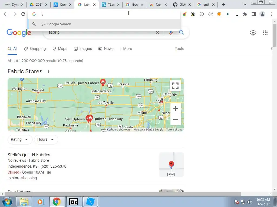The width and height of the screenshot is (277, 207).
Task: Open map Terms of Use link
Action: (174, 130)
